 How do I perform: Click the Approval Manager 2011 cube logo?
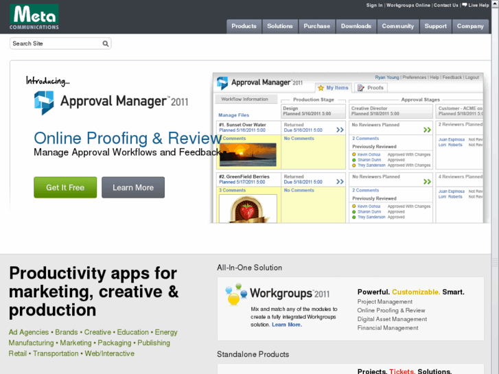tap(44, 102)
